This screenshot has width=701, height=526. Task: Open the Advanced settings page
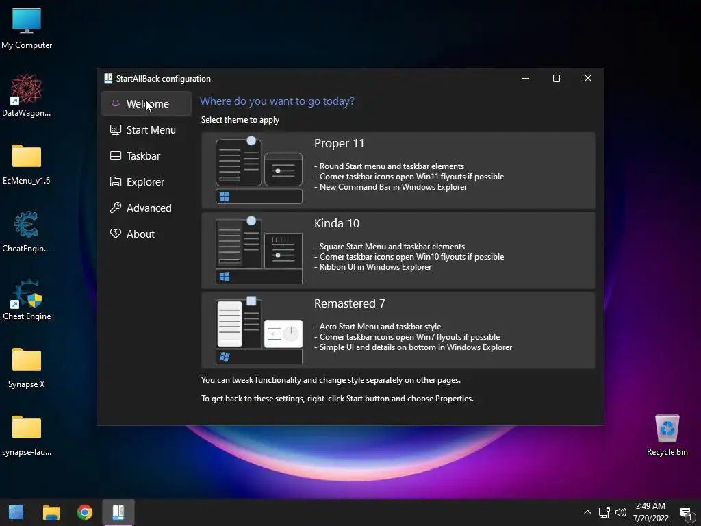point(146,208)
